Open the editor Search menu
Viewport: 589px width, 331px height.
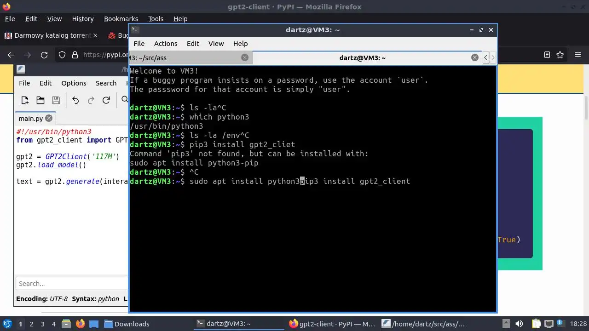[106, 83]
